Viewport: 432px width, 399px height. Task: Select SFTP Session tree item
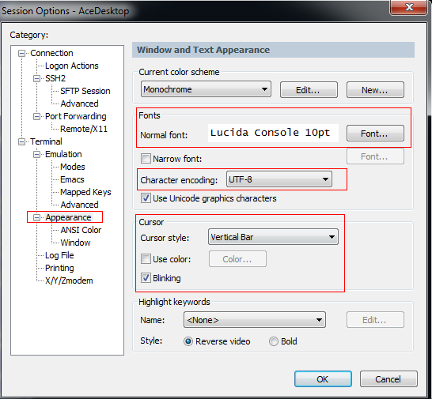click(x=85, y=91)
